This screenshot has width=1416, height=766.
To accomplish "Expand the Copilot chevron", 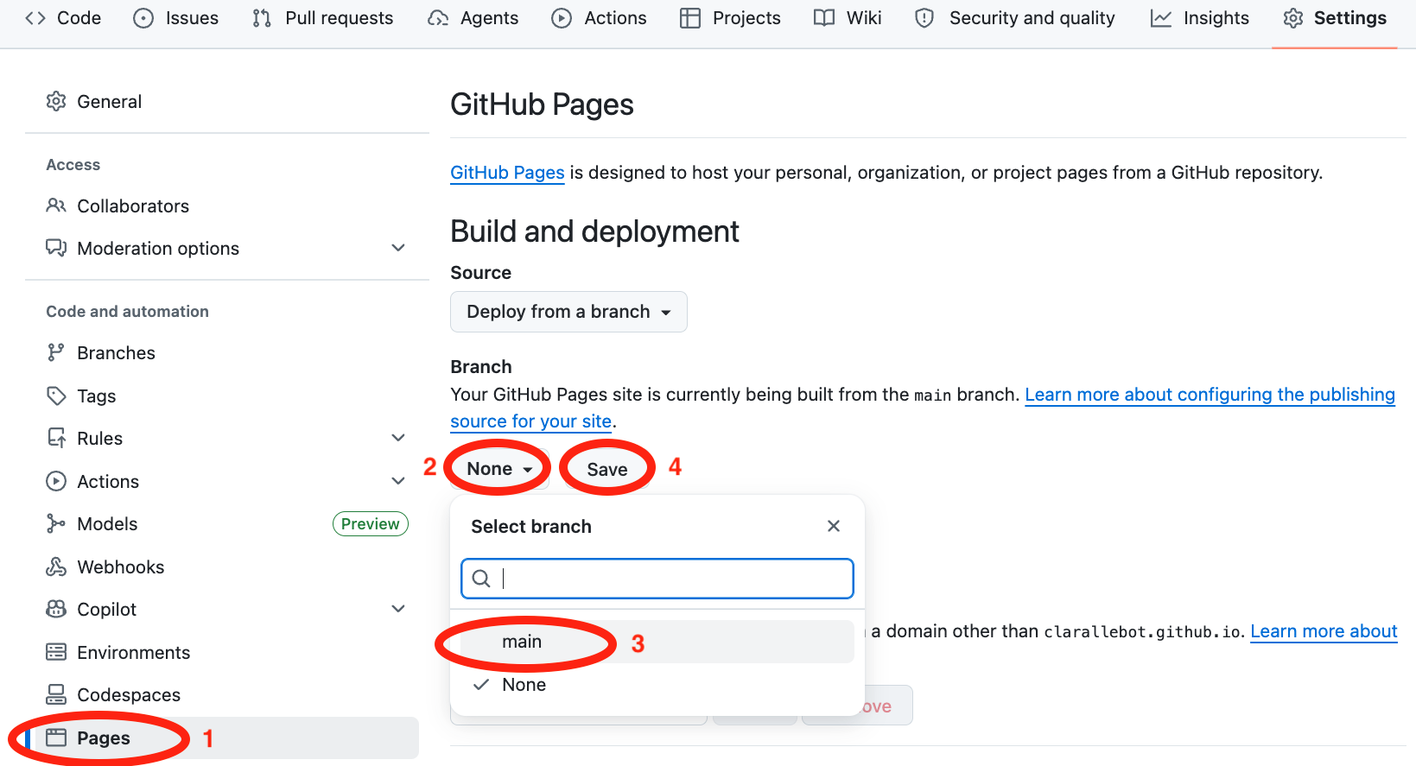I will tap(398, 609).
